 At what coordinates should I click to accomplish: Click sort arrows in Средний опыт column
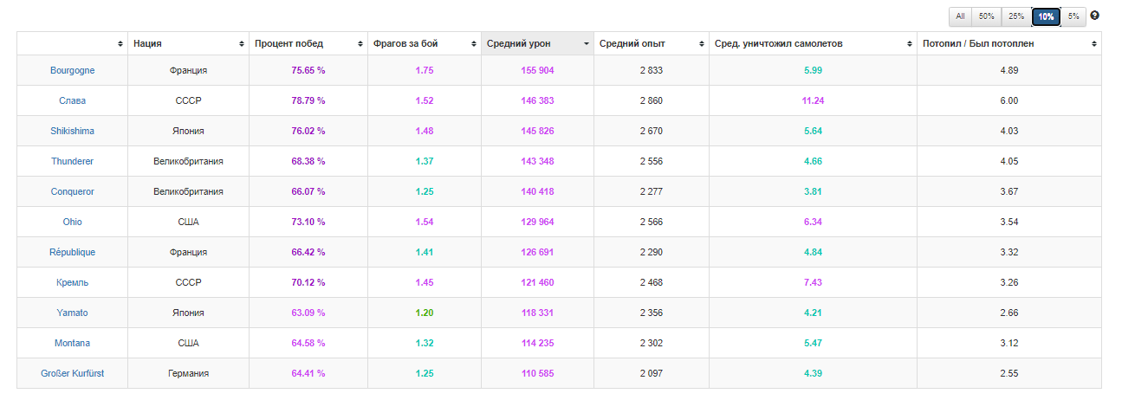[x=701, y=43]
